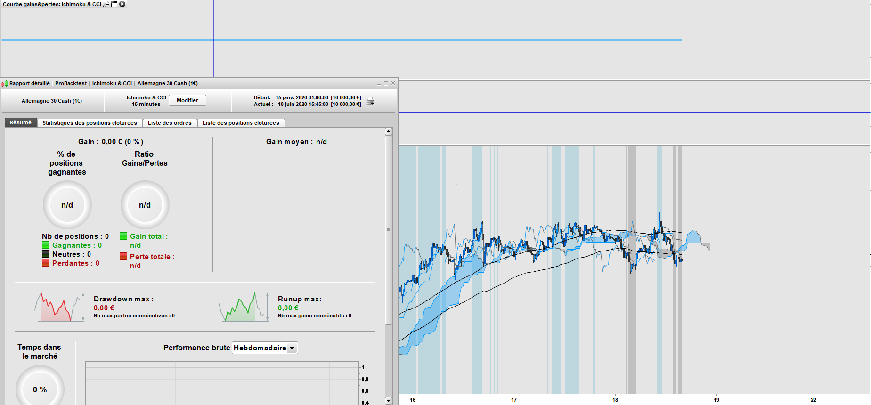Click Nb max pertes consécutives : 0 text

pyautogui.click(x=134, y=316)
